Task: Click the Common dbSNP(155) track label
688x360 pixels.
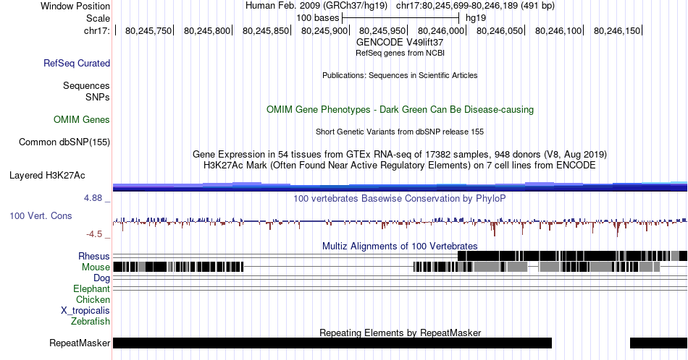Action: click(64, 142)
